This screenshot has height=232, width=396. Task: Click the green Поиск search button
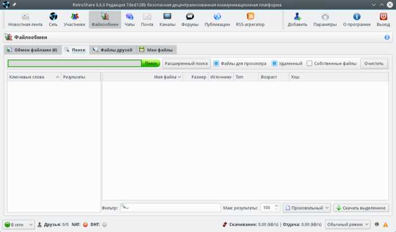coord(151,63)
